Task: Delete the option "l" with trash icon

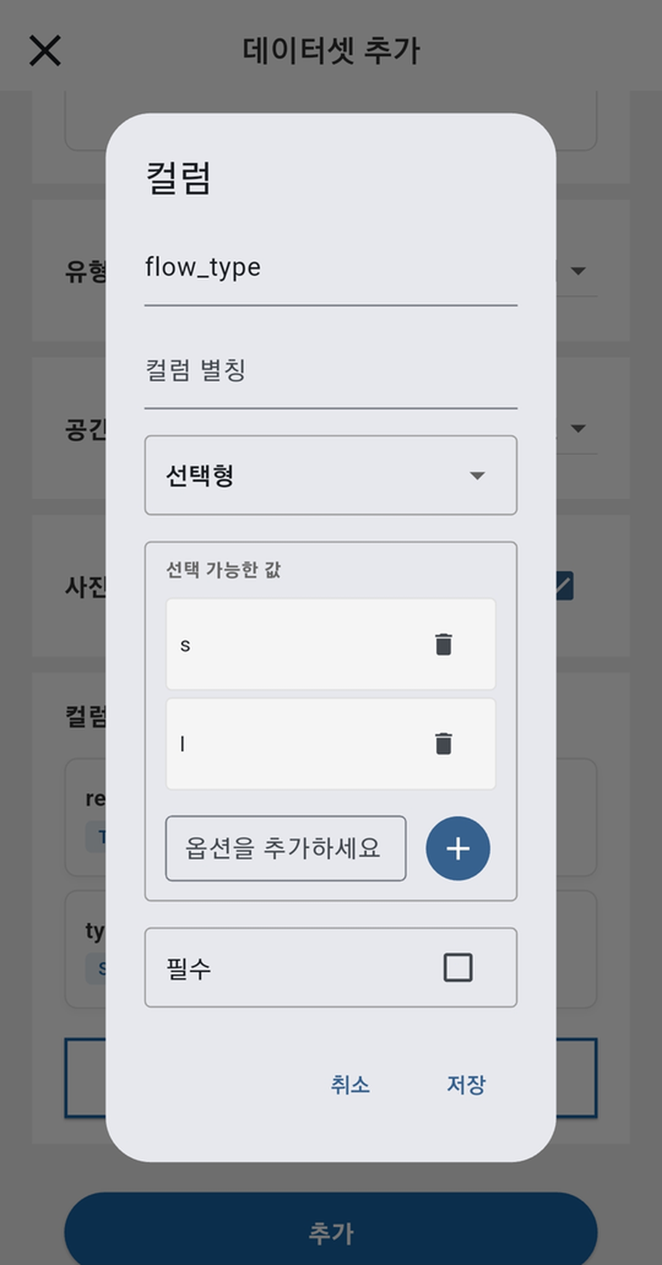Action: click(444, 742)
